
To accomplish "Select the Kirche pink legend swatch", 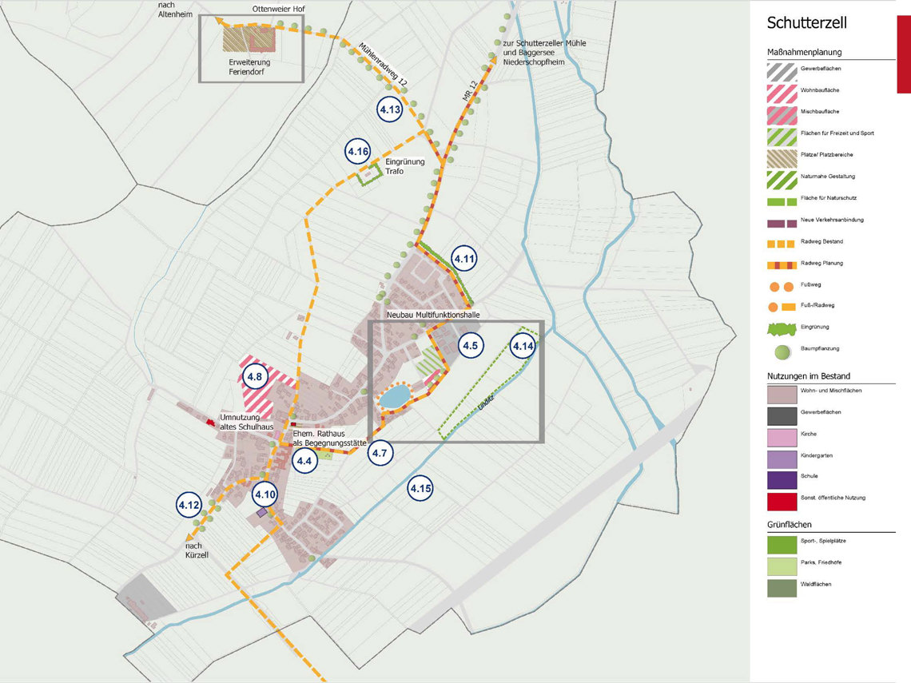I will (783, 434).
